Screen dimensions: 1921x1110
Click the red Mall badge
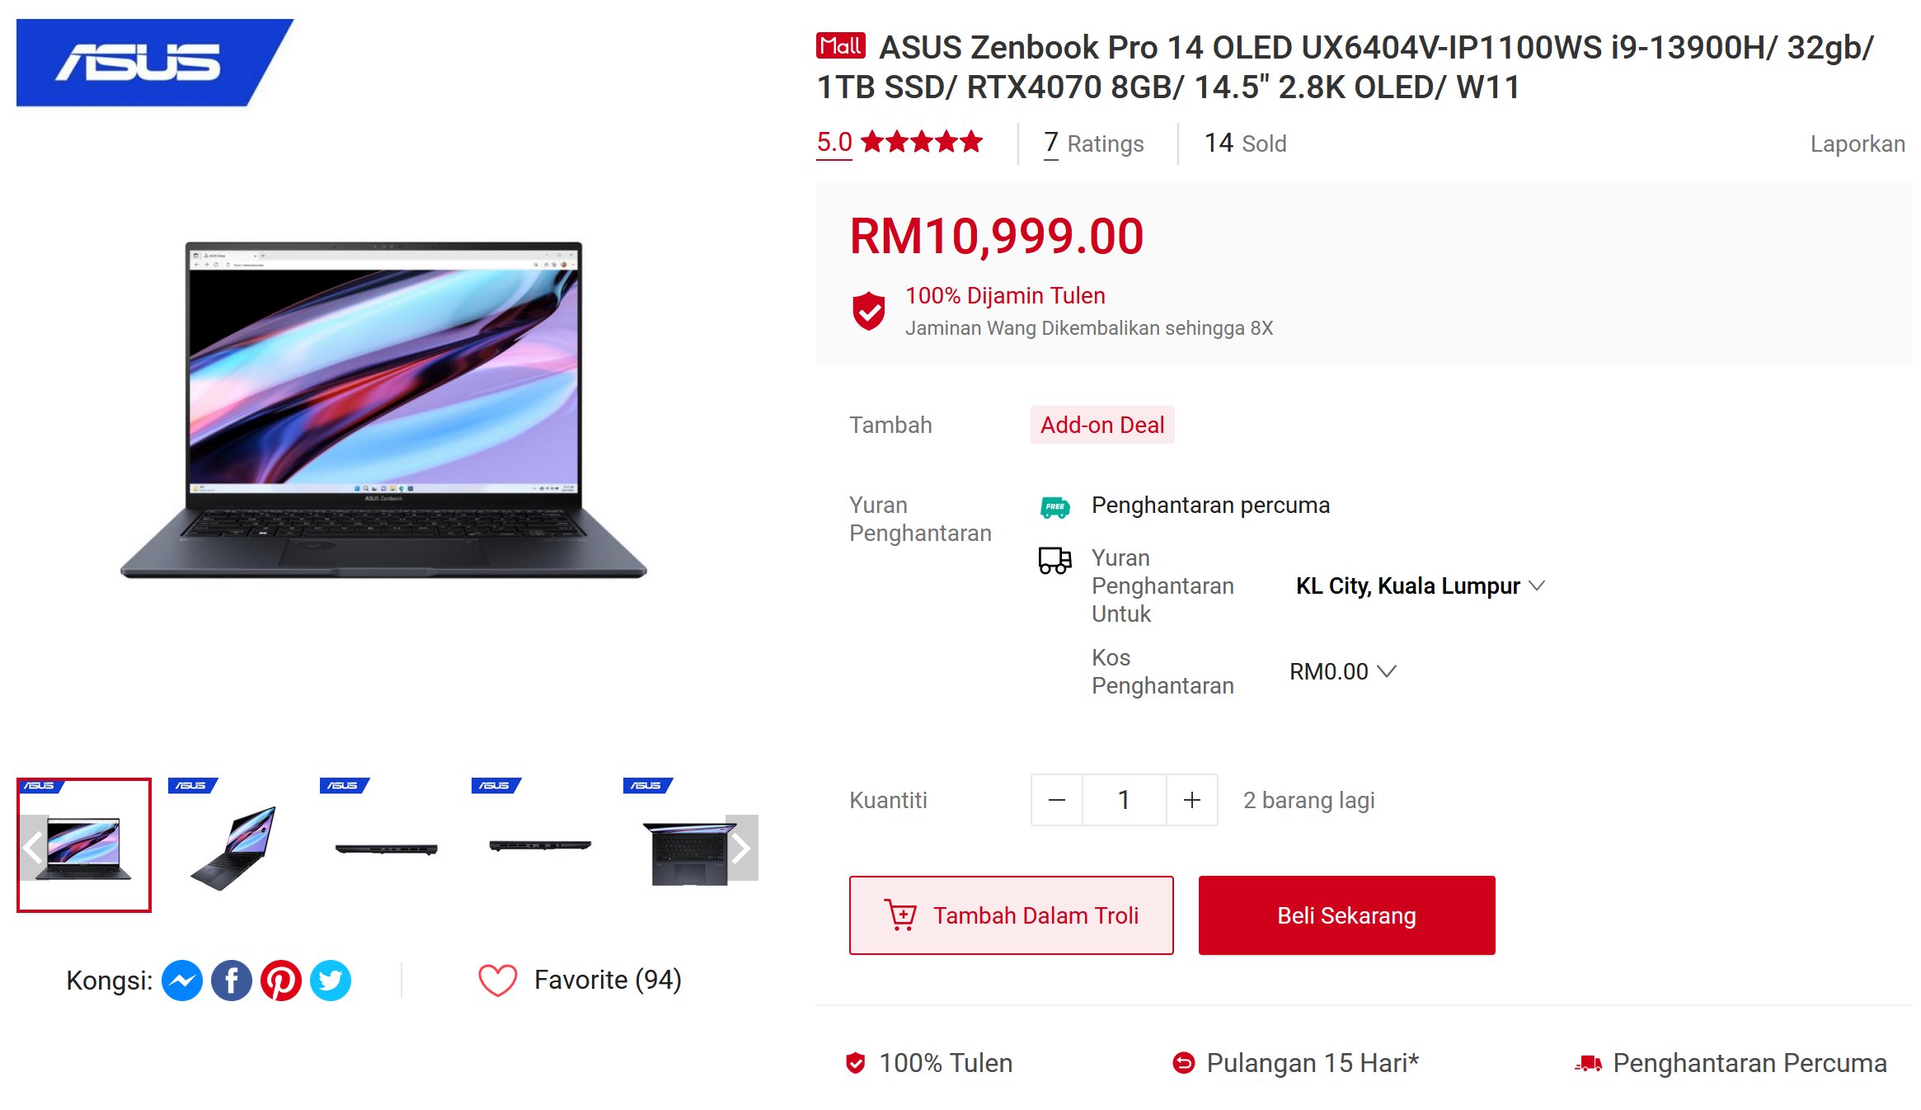840,46
